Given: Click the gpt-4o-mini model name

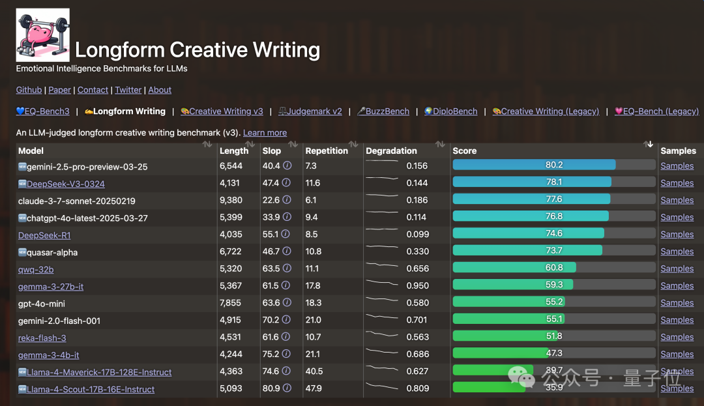Looking at the screenshot, I should click(x=41, y=304).
